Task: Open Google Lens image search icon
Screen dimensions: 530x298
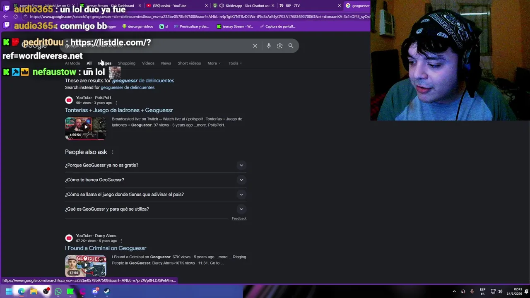Action: pos(279,46)
